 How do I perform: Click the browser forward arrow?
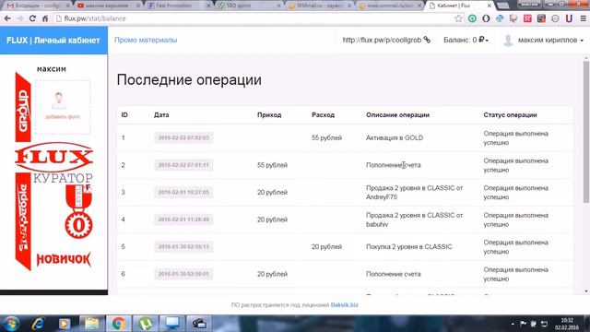point(20,18)
